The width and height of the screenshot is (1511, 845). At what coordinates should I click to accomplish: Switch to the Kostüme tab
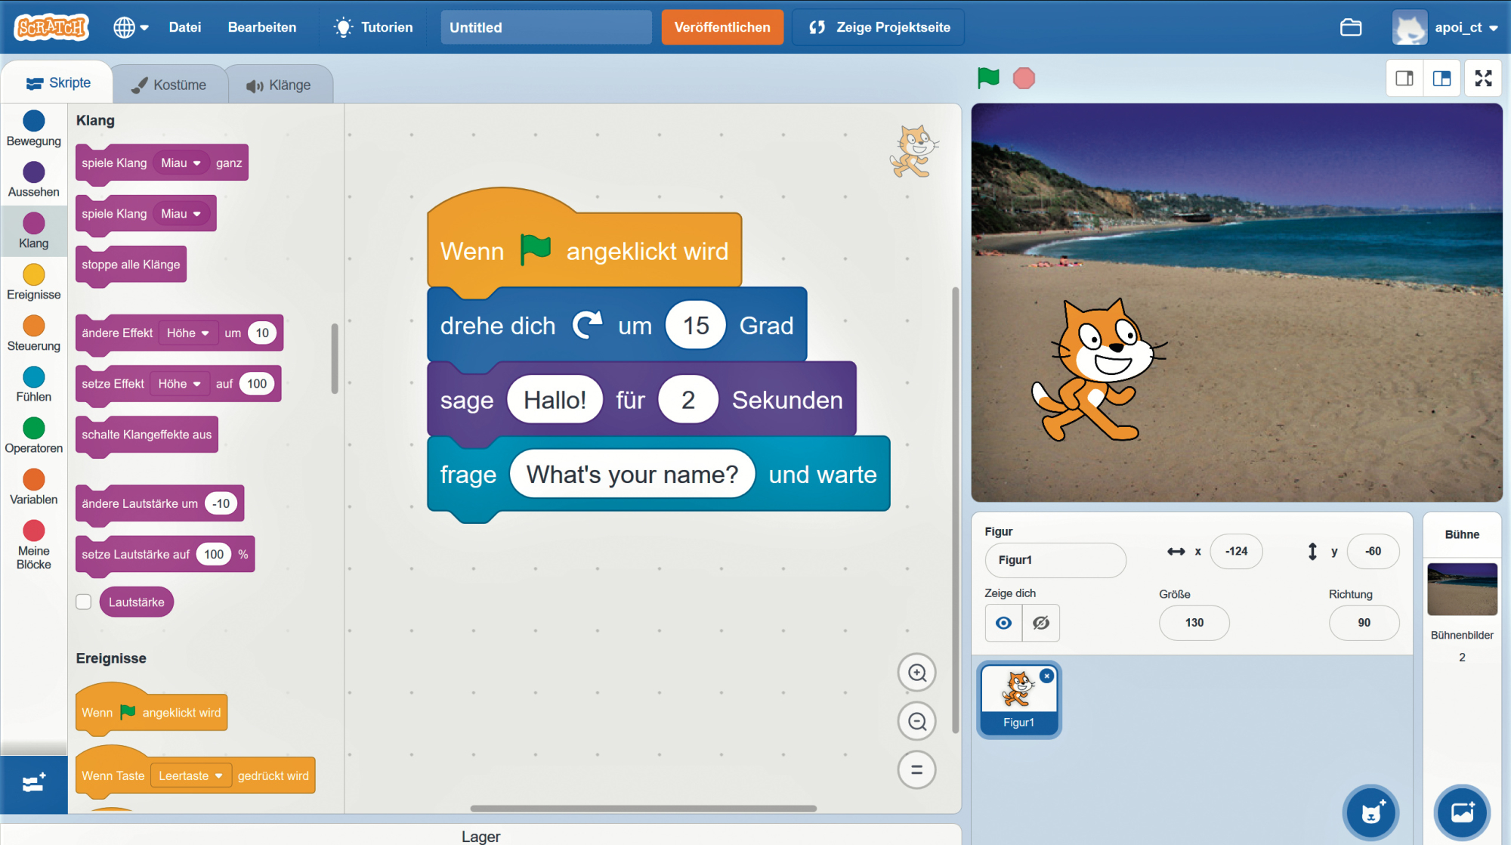170,85
